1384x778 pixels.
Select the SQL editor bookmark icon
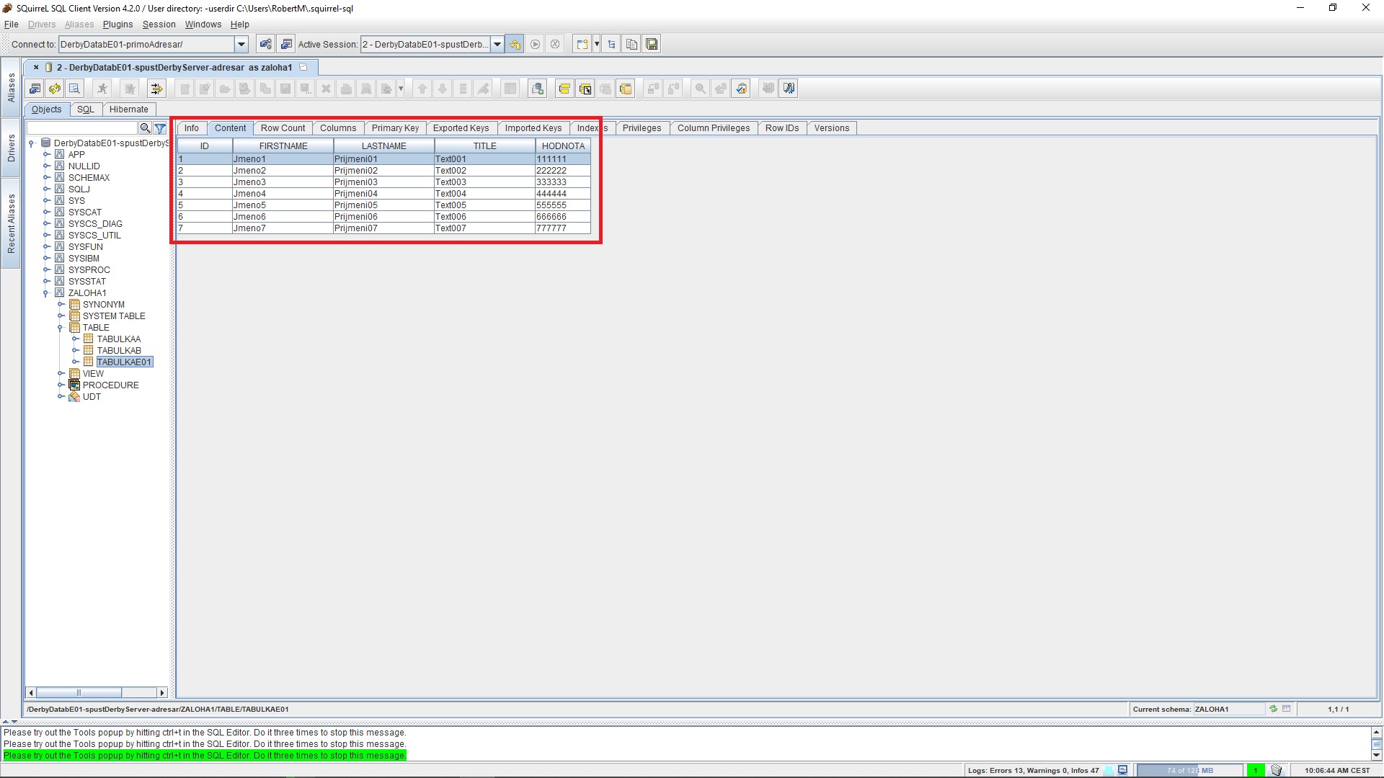pyautogui.click(x=789, y=89)
